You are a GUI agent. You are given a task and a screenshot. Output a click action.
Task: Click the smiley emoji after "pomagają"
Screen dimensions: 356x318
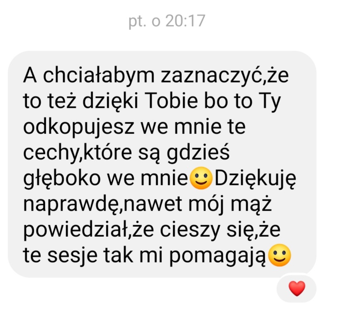point(280,255)
